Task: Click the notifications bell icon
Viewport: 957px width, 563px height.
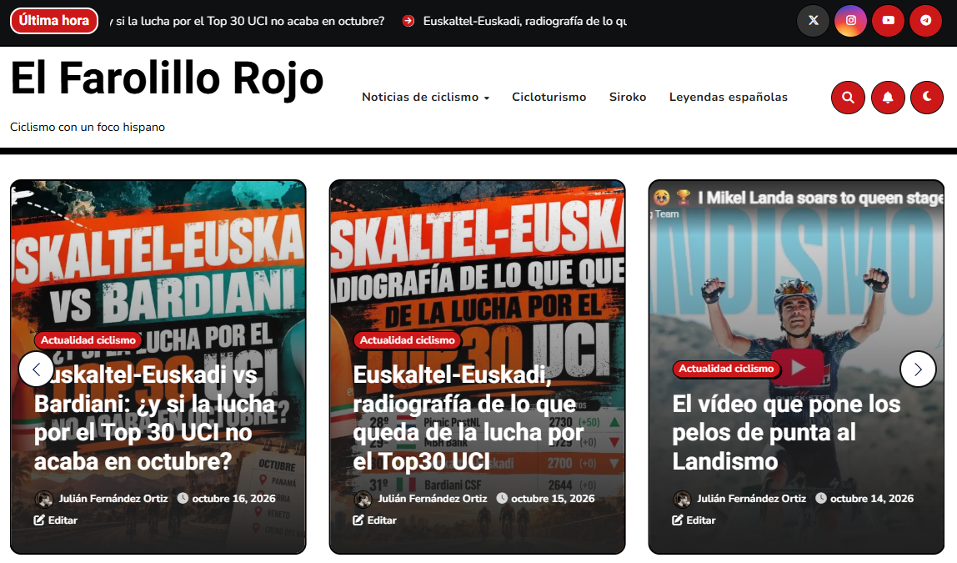Action: 888,97
